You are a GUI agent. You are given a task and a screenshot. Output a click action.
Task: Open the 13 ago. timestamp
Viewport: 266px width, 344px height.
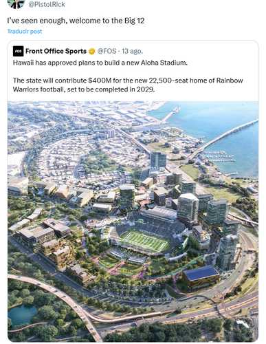point(132,51)
